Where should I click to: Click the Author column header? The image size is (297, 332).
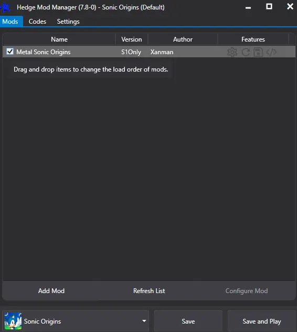pyautogui.click(x=183, y=39)
